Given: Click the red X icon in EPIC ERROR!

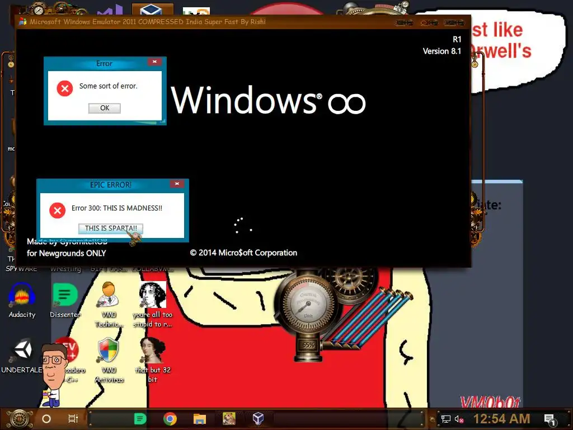Looking at the screenshot, I should coord(58,211).
